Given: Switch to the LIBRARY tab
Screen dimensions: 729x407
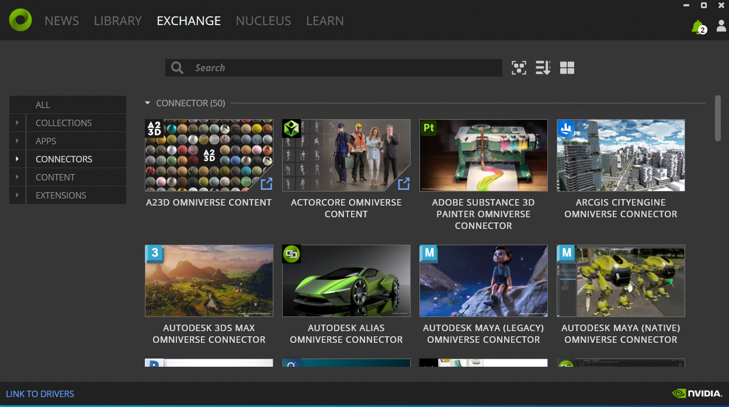Looking at the screenshot, I should click(118, 21).
